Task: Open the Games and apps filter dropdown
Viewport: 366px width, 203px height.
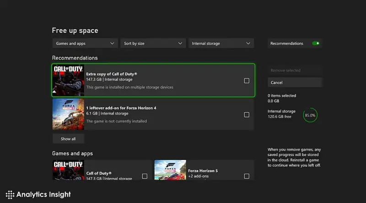Action: pyautogui.click(x=85, y=43)
